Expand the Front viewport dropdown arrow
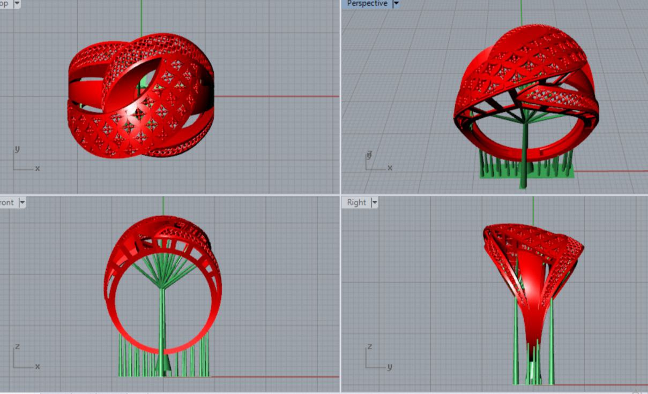 tap(22, 202)
